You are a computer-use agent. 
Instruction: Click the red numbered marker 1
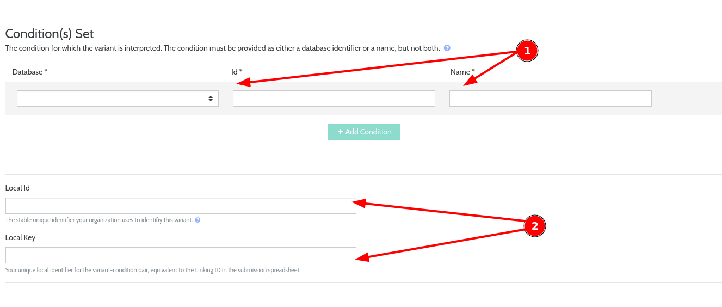[527, 51]
